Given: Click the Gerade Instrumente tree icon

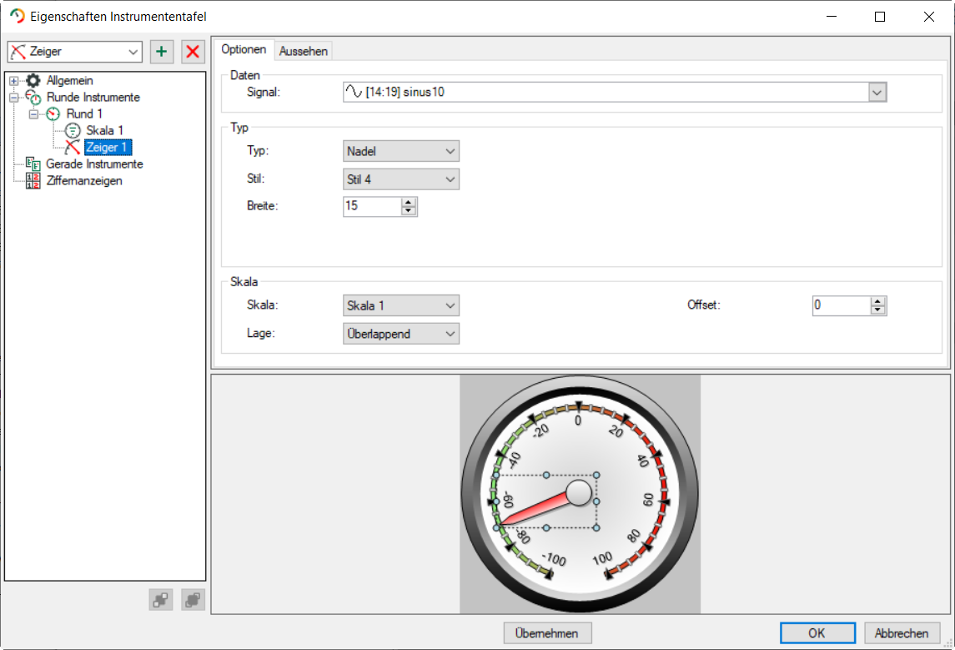Looking at the screenshot, I should [33, 164].
